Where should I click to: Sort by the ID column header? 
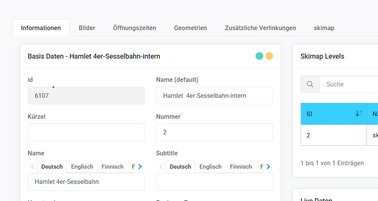(x=334, y=114)
